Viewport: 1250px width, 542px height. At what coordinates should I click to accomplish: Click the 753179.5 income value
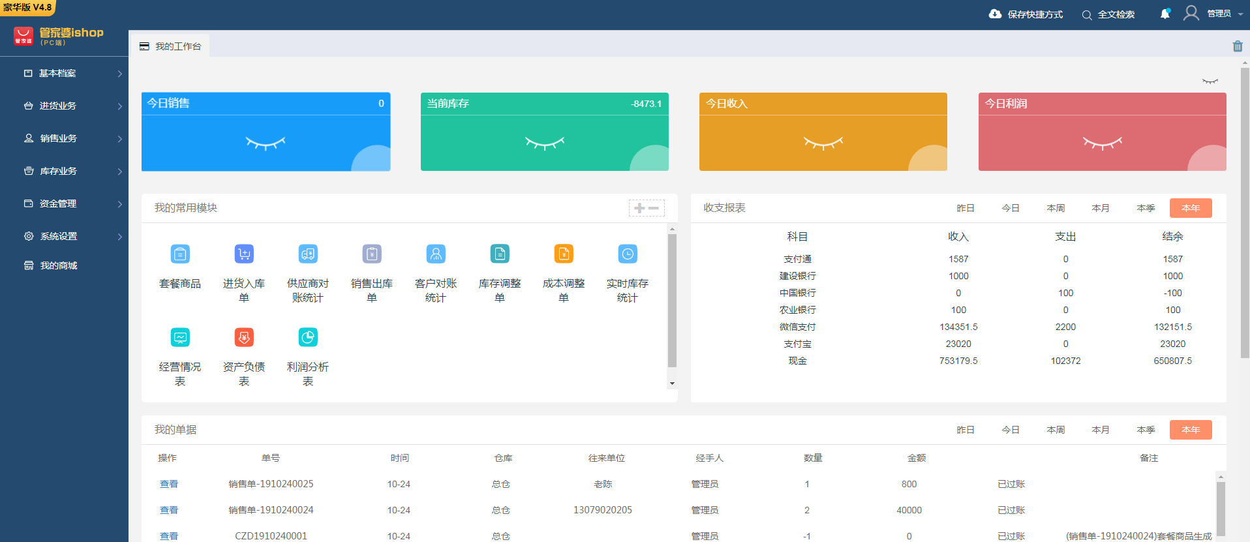click(958, 361)
